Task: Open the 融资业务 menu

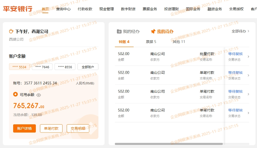Action: [215, 9]
